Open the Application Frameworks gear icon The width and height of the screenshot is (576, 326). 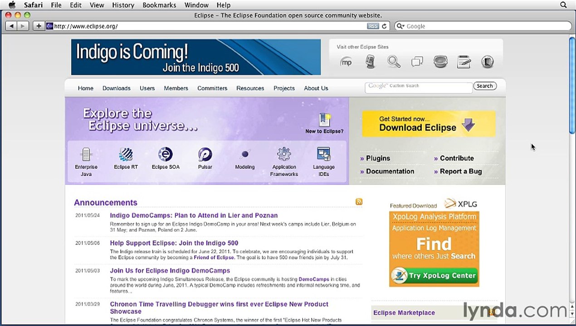click(x=284, y=154)
